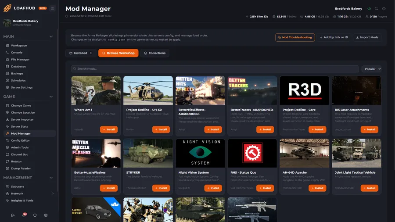Open Discord Bot settings
395x222 pixels.
click(29, 154)
